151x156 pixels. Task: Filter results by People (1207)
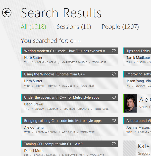pyautogui.click(x=120, y=27)
